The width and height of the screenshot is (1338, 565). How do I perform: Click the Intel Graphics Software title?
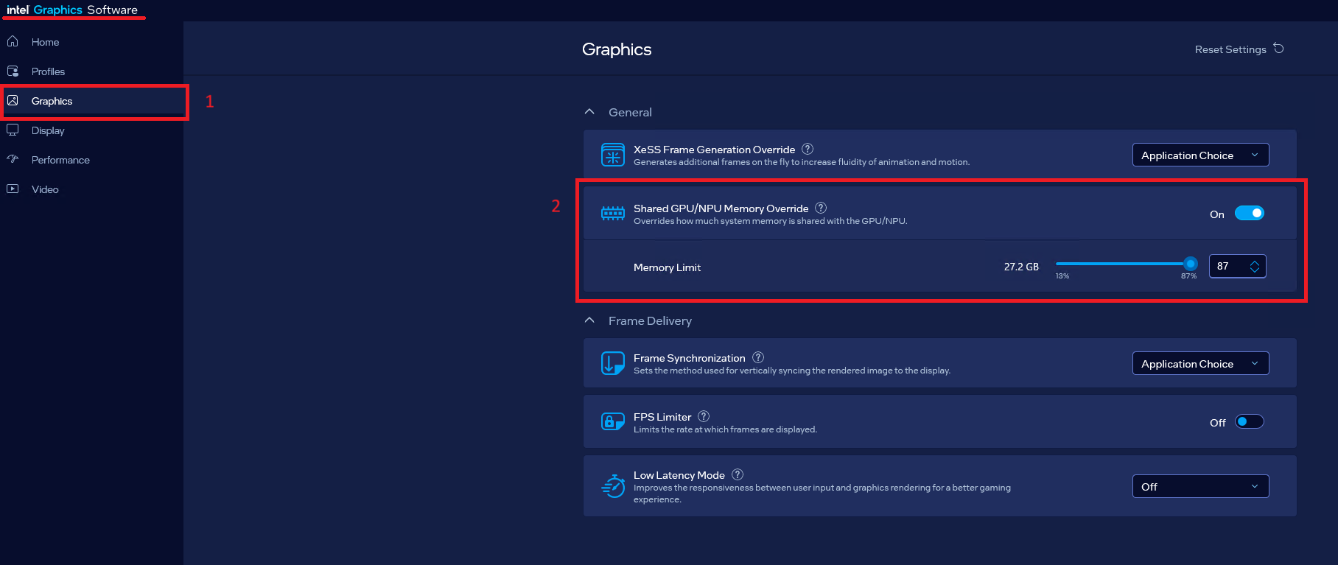click(72, 10)
